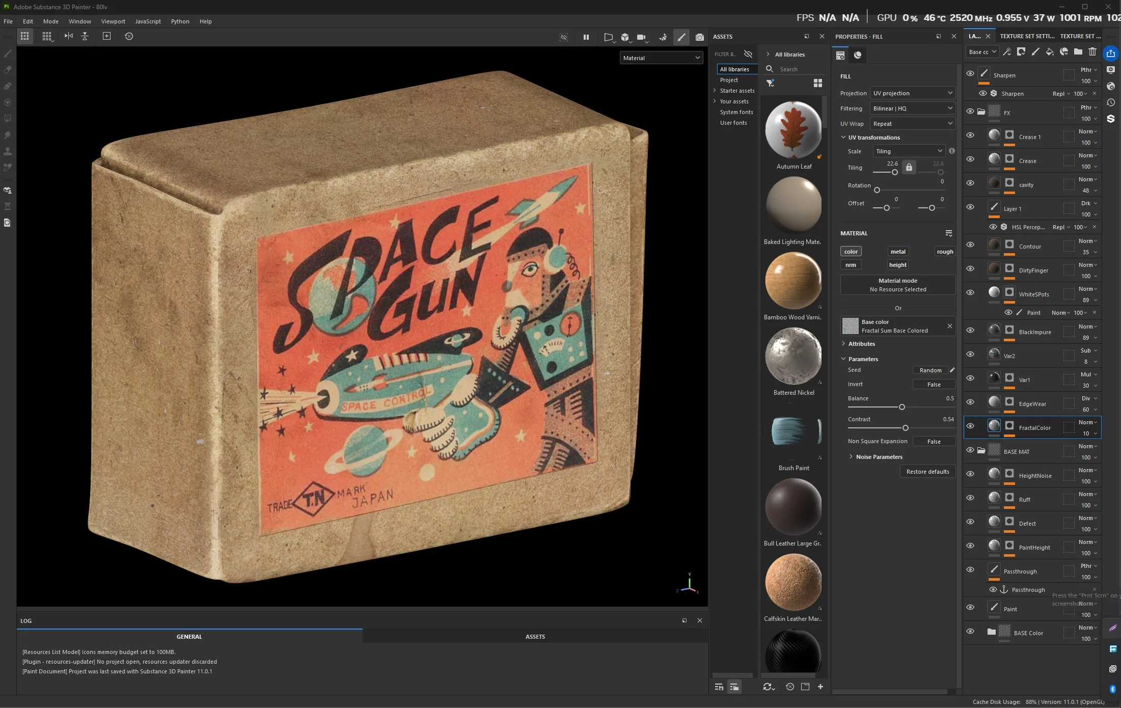Viewport: 1121px width, 708px height.
Task: Click the height channel button
Action: pos(898,265)
